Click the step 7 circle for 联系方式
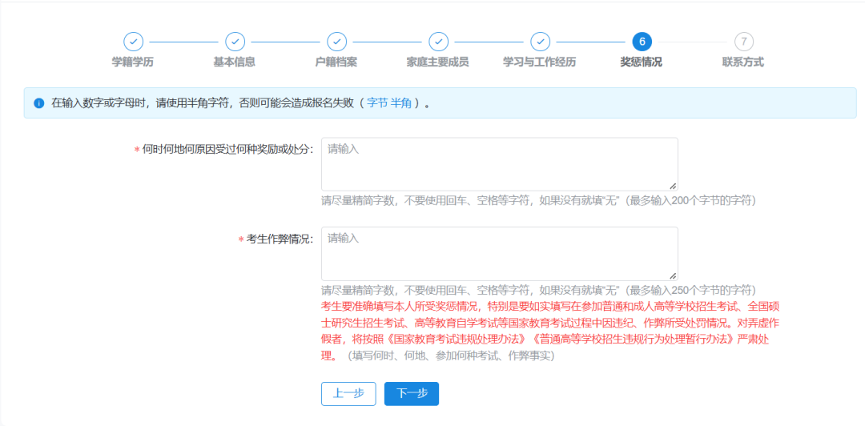 [743, 42]
